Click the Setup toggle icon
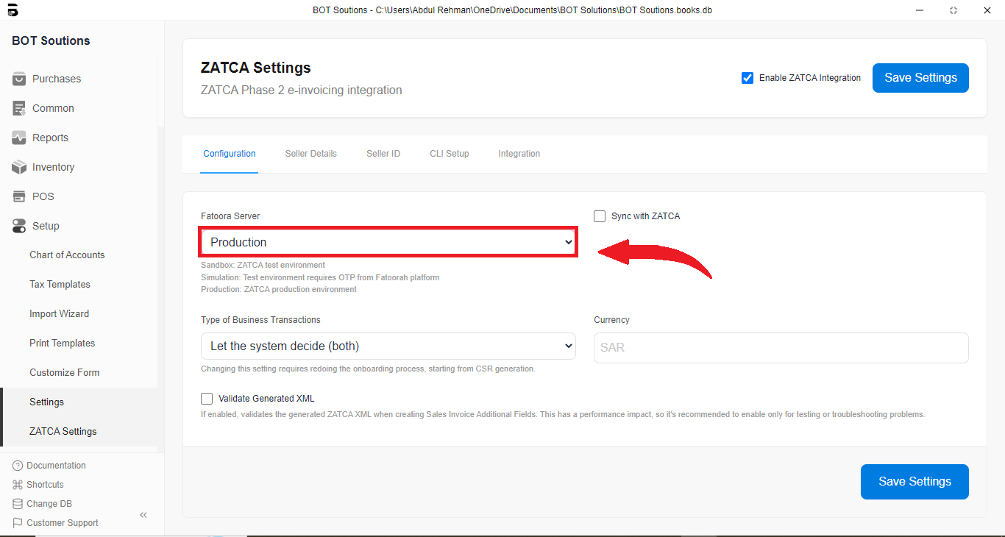The image size is (1005, 537). tap(19, 226)
